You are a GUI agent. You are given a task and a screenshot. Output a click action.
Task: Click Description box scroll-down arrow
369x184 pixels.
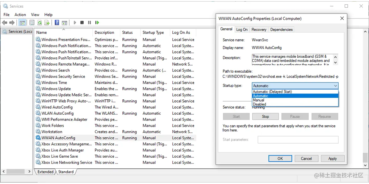(x=335, y=62)
